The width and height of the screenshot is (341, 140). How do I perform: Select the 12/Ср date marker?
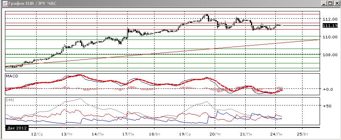click(x=37, y=134)
